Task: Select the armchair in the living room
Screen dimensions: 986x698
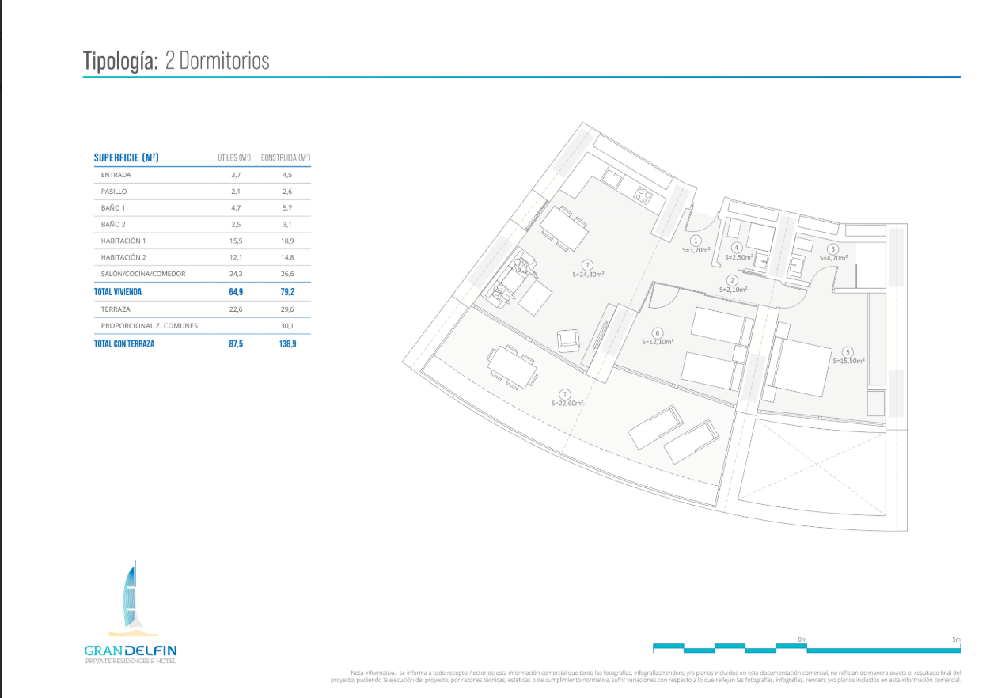Action: [x=569, y=341]
